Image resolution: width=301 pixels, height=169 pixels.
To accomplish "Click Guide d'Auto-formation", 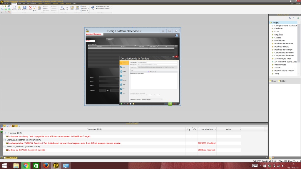I will [x=103, y=9].
